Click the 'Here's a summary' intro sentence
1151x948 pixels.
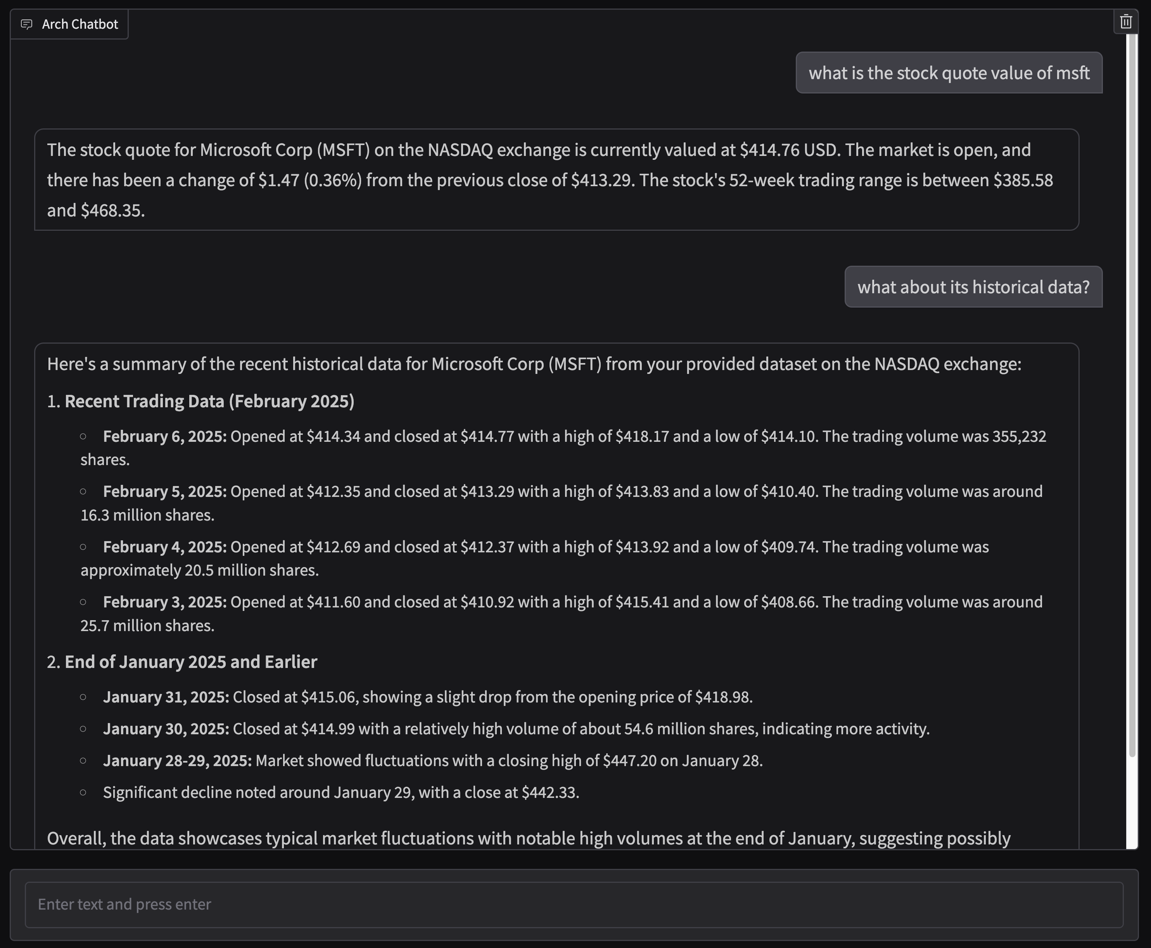click(534, 364)
